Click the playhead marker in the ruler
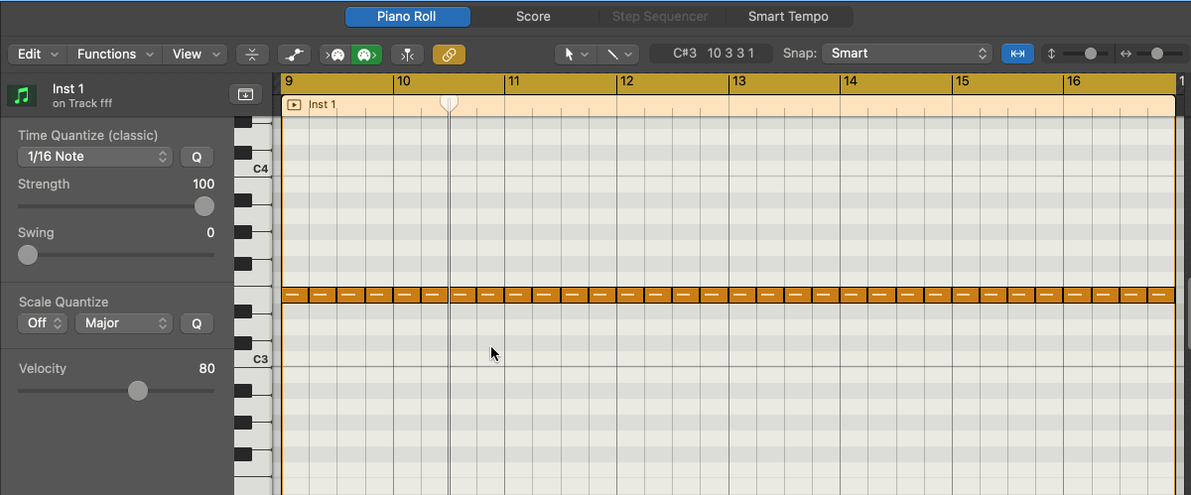Image resolution: width=1191 pixels, height=495 pixels. pyautogui.click(x=449, y=103)
